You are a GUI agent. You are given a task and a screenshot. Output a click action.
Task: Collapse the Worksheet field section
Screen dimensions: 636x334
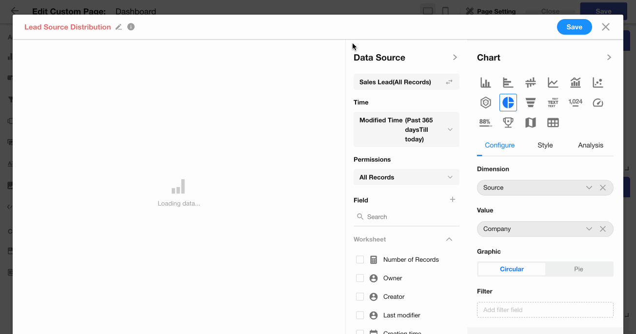point(449,239)
